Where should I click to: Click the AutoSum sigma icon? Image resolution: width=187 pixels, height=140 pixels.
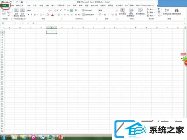tap(159, 9)
